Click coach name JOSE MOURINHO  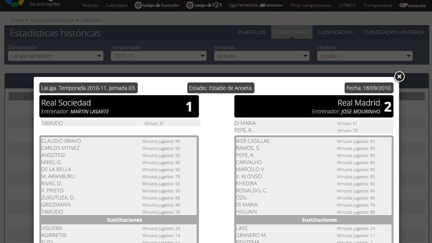click(x=360, y=112)
